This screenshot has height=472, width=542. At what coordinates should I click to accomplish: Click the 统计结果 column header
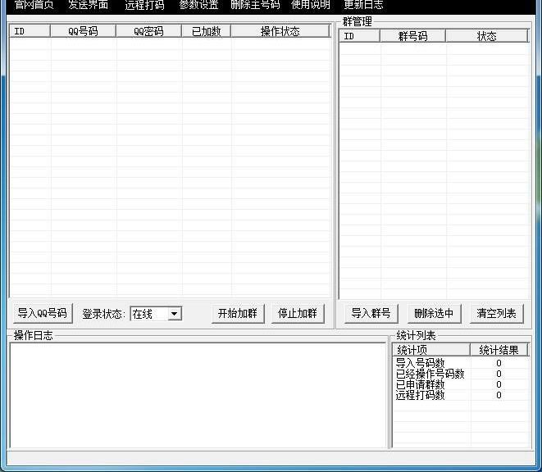click(x=499, y=350)
